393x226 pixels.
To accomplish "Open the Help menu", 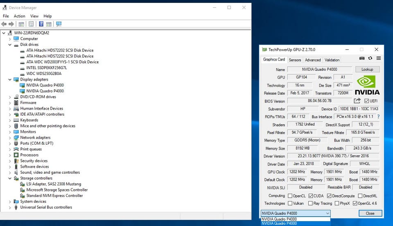I will [47, 16].
